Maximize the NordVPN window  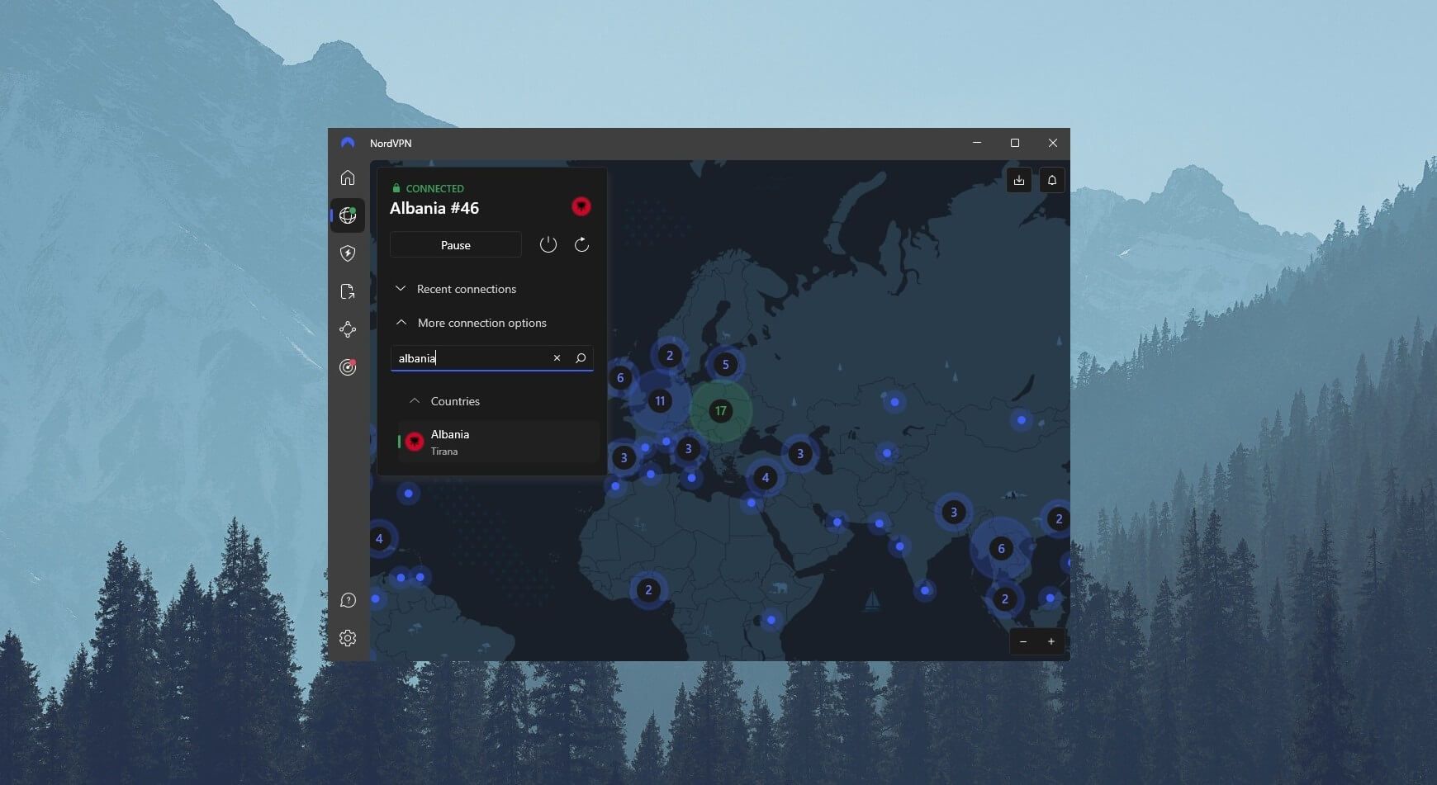1015,143
